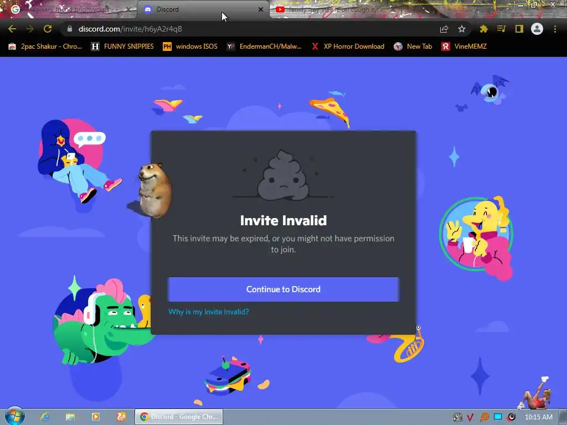Open the FUNNY SNIPPIES bookmark
Image resolution: width=567 pixels, height=425 pixels.
122,46
